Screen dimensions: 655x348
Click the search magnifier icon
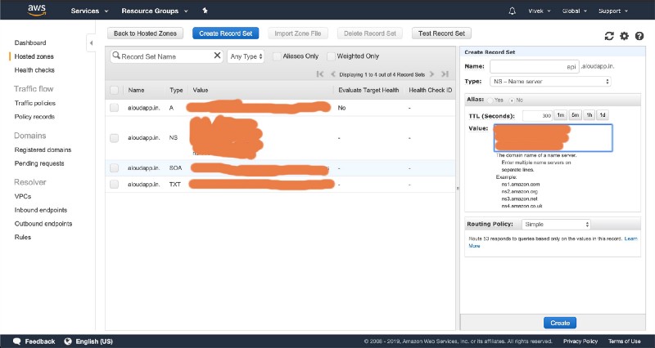tap(116, 56)
